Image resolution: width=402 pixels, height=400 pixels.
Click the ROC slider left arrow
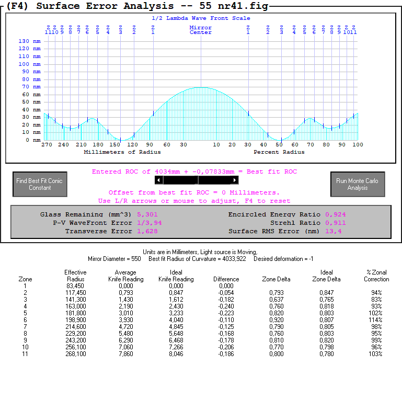159,180
